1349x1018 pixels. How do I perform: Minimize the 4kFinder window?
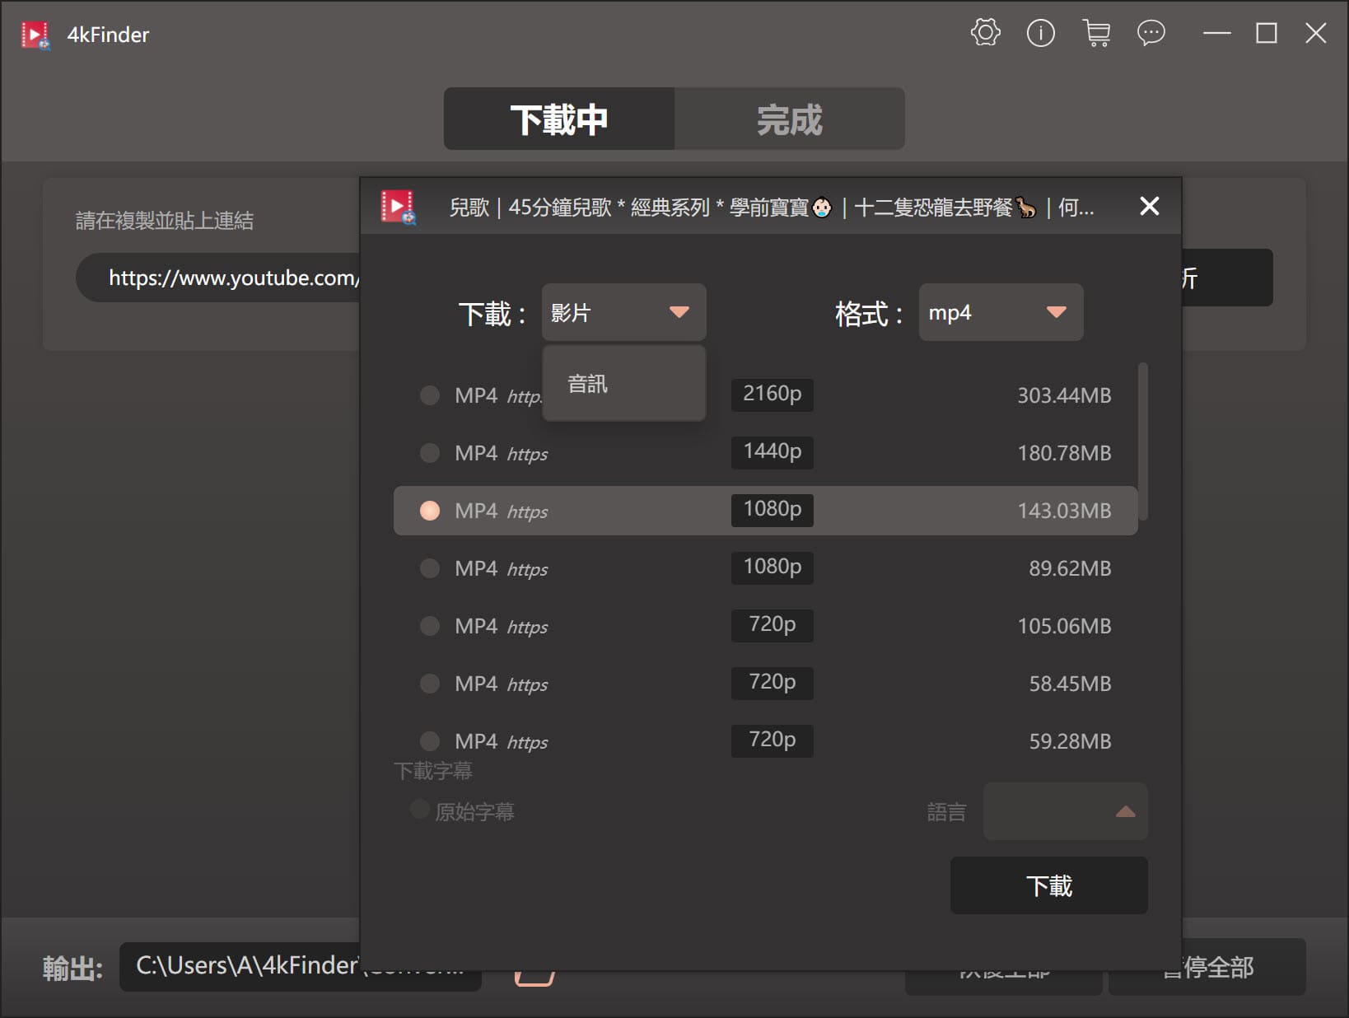(1216, 33)
